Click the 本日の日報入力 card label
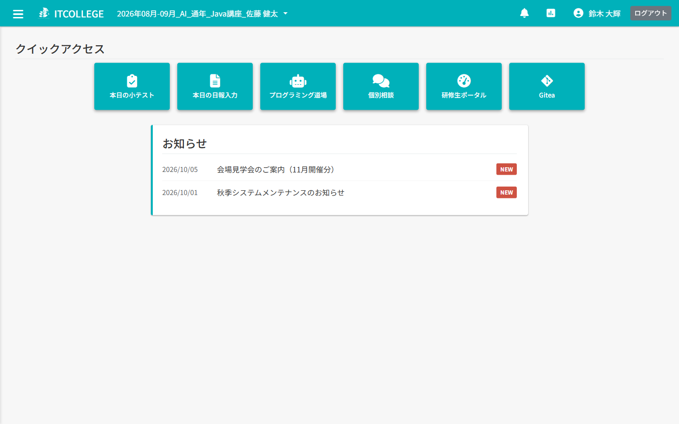This screenshot has width=679, height=424. point(215,95)
